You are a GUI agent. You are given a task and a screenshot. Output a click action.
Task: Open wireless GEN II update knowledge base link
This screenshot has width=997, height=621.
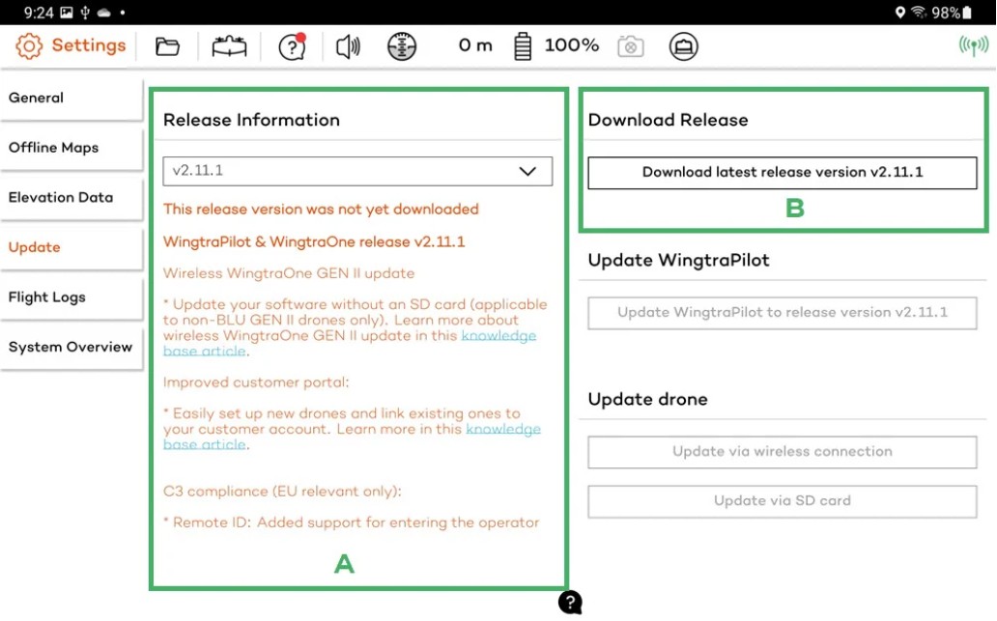498,335
